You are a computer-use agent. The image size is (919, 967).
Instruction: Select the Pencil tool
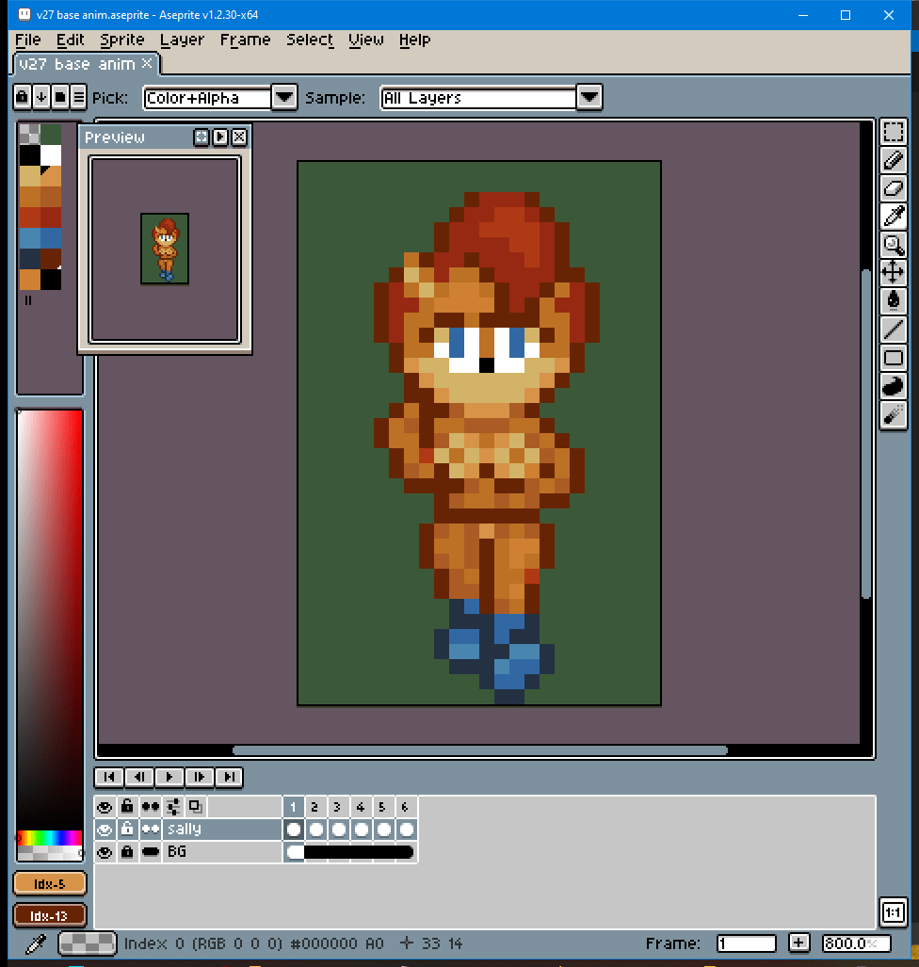(893, 161)
